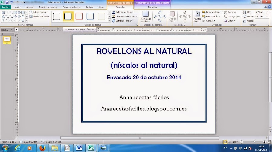Image resolution: width=272 pixels, height=152 pixels.
Task: Nudge shadow down icon
Action: point(160,20)
